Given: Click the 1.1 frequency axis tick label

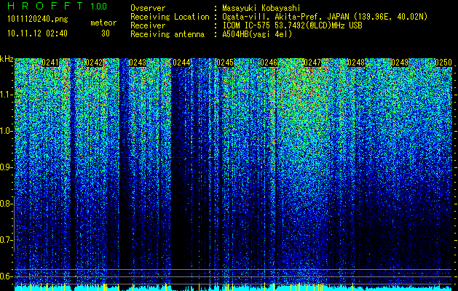Looking at the screenshot, I should coord(7,95).
